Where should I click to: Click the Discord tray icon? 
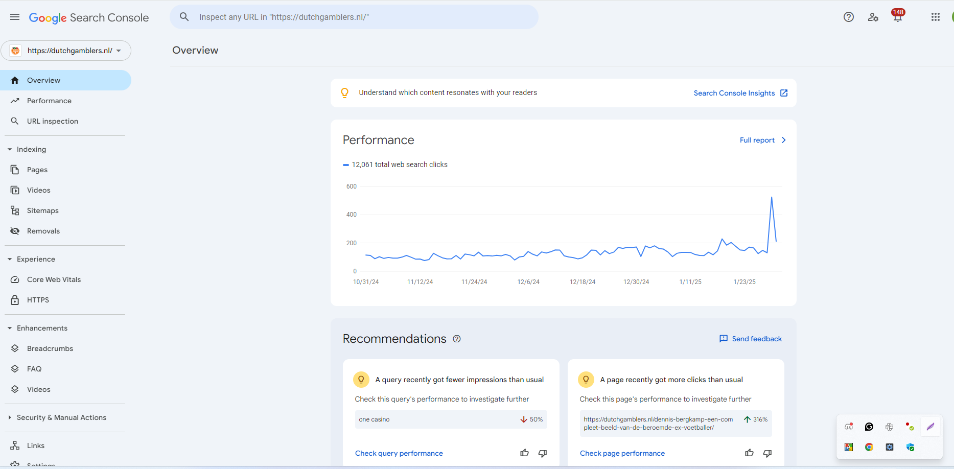coord(849,427)
